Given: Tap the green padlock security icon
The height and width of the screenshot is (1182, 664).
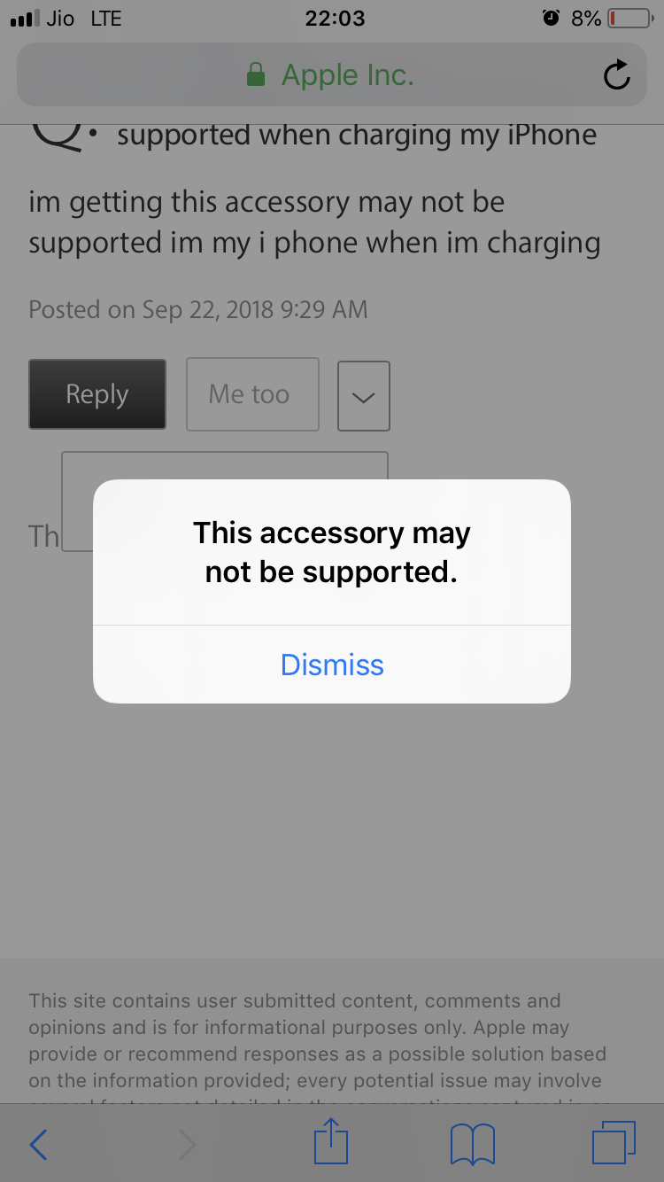Looking at the screenshot, I should pyautogui.click(x=256, y=75).
